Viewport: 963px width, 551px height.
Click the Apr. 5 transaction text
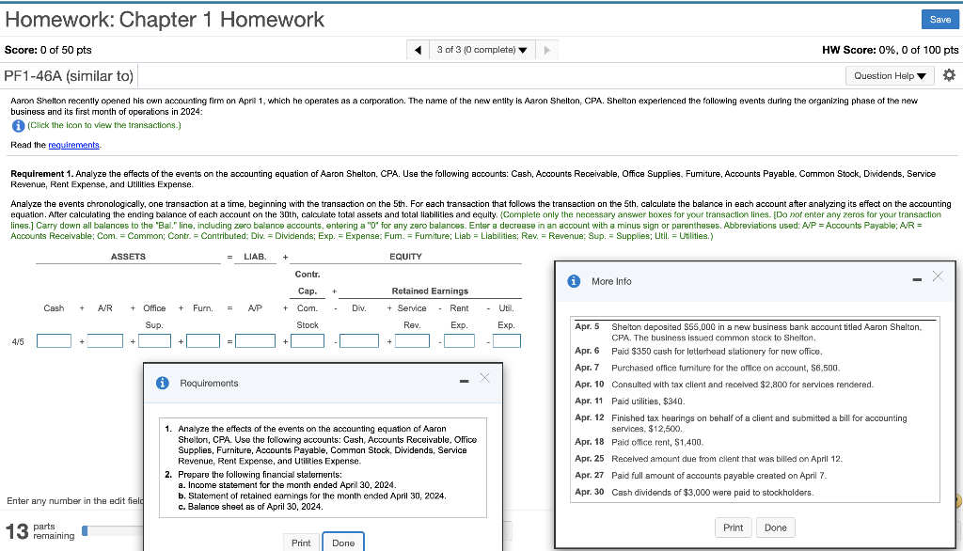coord(766,332)
